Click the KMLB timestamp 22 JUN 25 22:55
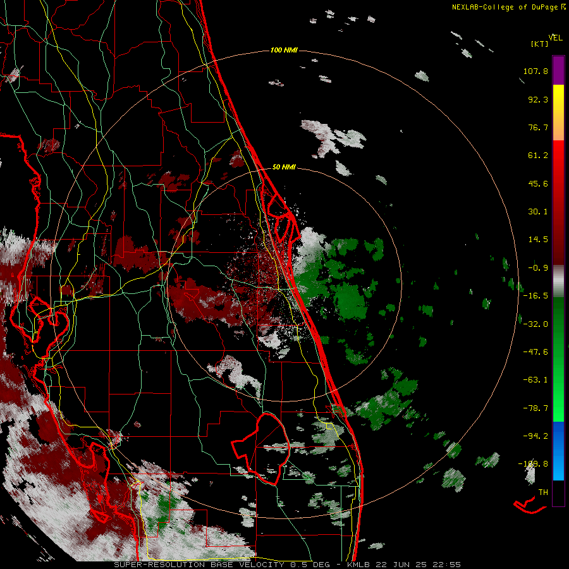 (x=403, y=565)
